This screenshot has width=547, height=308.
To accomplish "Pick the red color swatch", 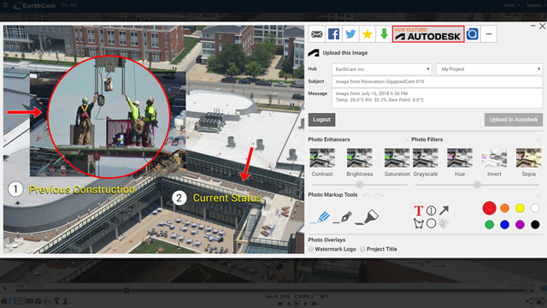I will pos(489,208).
